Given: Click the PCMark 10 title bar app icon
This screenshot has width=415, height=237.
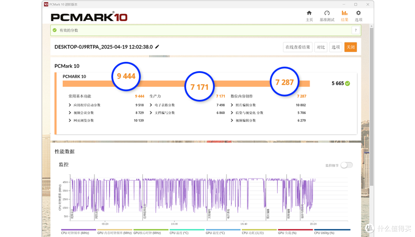Looking at the screenshot, I should click(46, 4).
